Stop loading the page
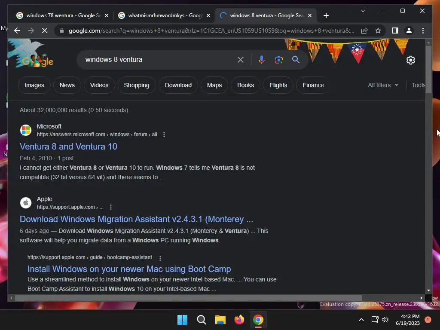The height and width of the screenshot is (330, 440). point(45,31)
